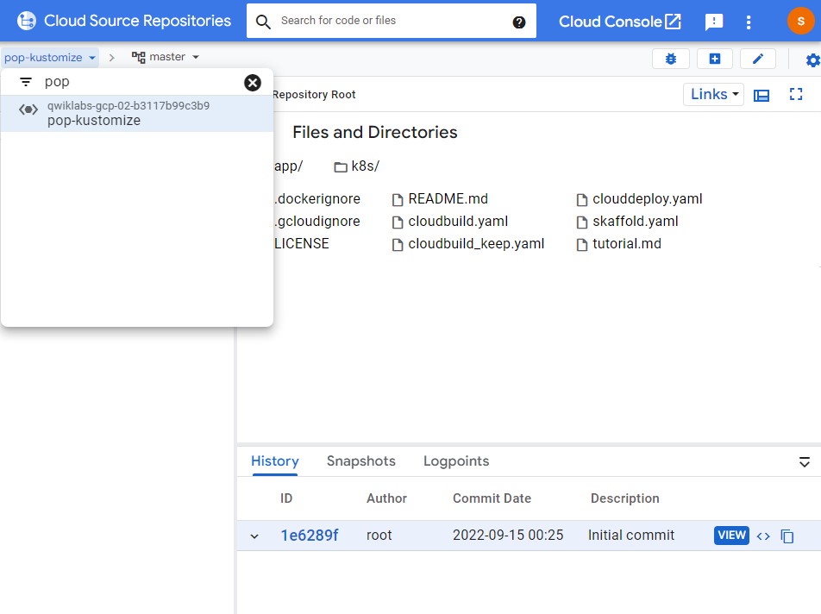
Task: Click the search for code or files field
Action: [x=392, y=21]
